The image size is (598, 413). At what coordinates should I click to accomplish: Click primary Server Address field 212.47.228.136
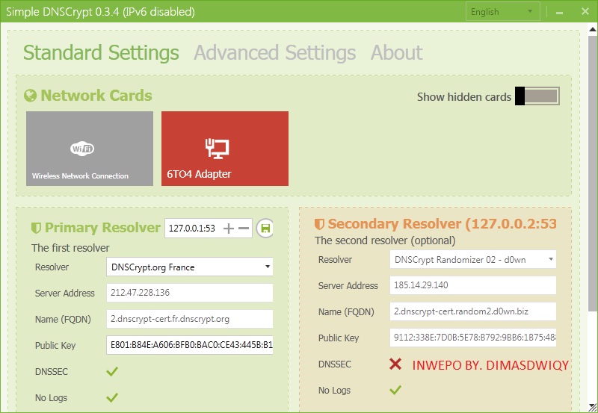190,293
